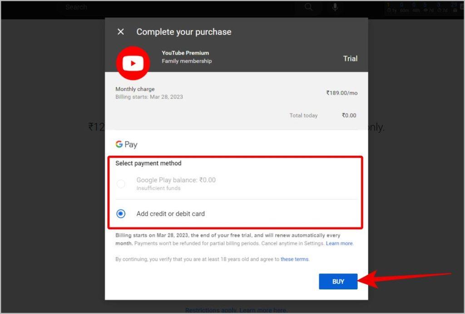Image resolution: width=465 pixels, height=314 pixels.
Task: Click the BUY button
Action: (x=338, y=281)
